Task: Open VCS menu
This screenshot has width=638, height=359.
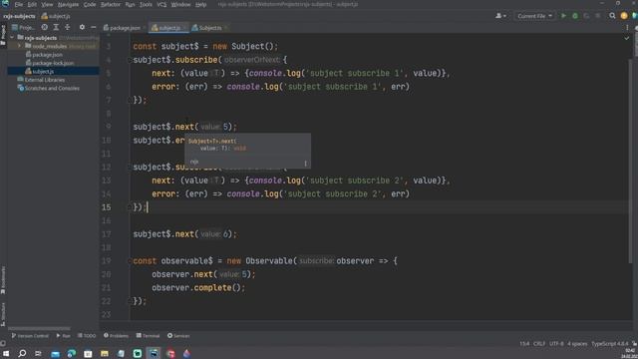Action: pos(161,4)
